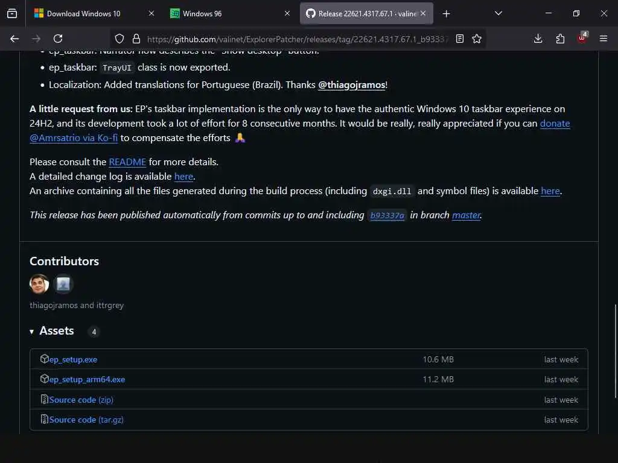Open the uBlock Origin extension icon
Image resolution: width=618 pixels, height=463 pixels.
pyautogui.click(x=582, y=38)
